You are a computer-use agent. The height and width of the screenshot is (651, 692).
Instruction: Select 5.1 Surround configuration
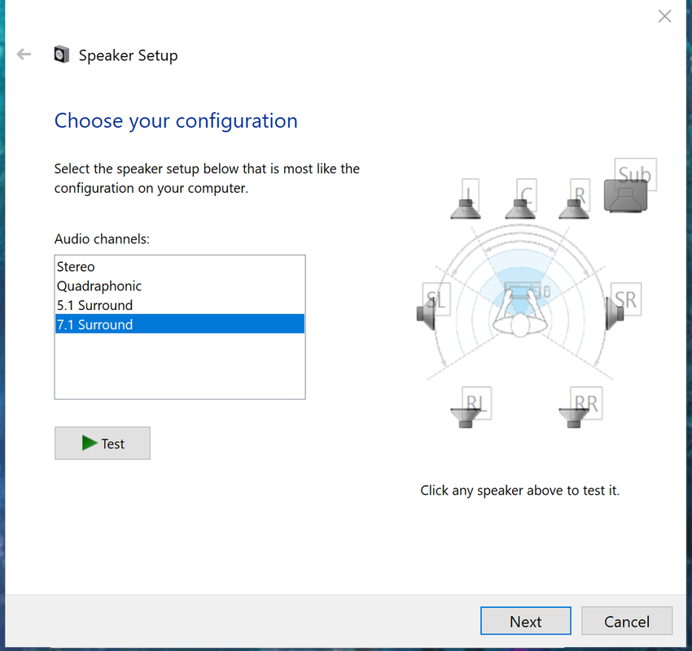pyautogui.click(x=180, y=305)
